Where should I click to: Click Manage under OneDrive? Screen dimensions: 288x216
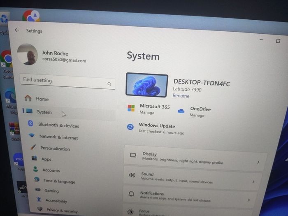197,115
